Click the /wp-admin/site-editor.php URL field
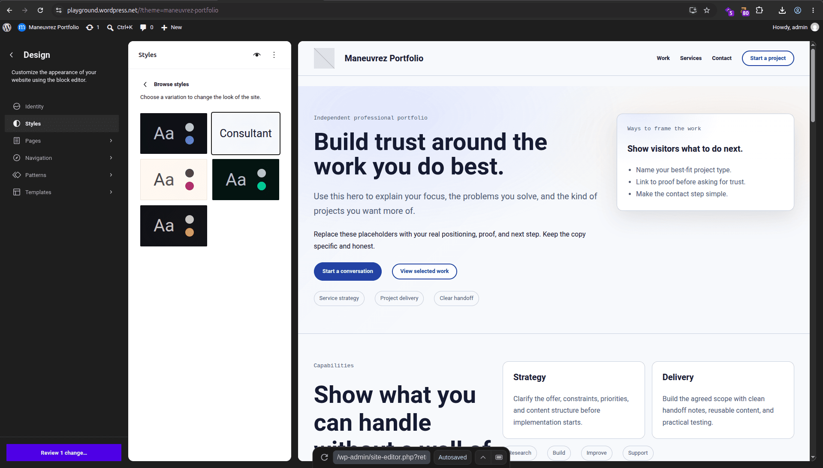The width and height of the screenshot is (823, 468). [381, 457]
